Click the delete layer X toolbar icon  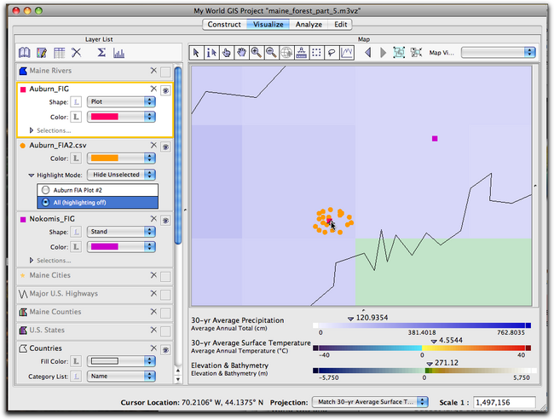(77, 53)
